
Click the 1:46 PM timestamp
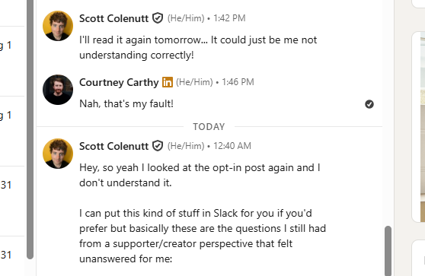pyautogui.click(x=238, y=82)
